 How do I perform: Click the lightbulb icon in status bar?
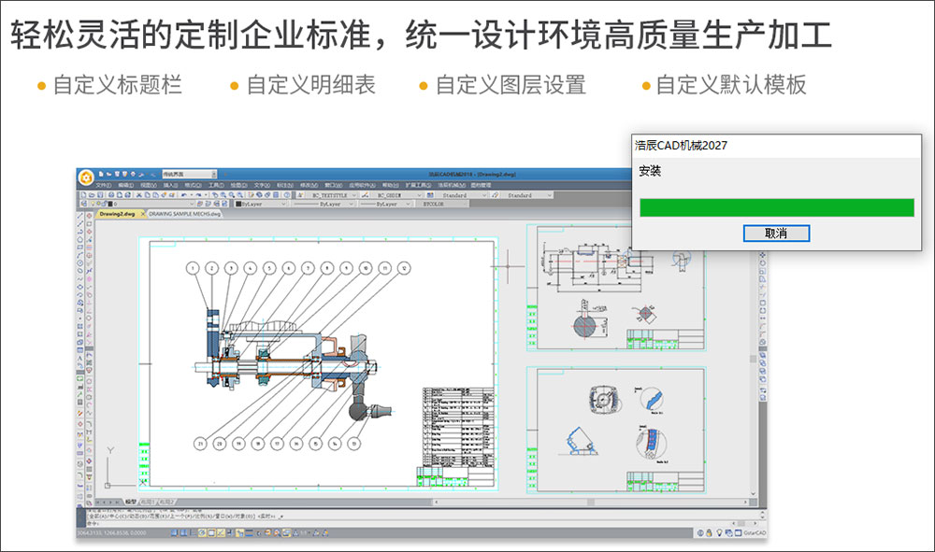(x=719, y=533)
